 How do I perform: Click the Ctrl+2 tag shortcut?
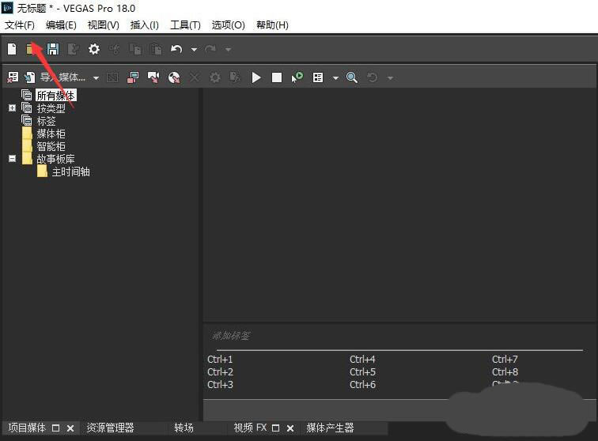click(220, 372)
